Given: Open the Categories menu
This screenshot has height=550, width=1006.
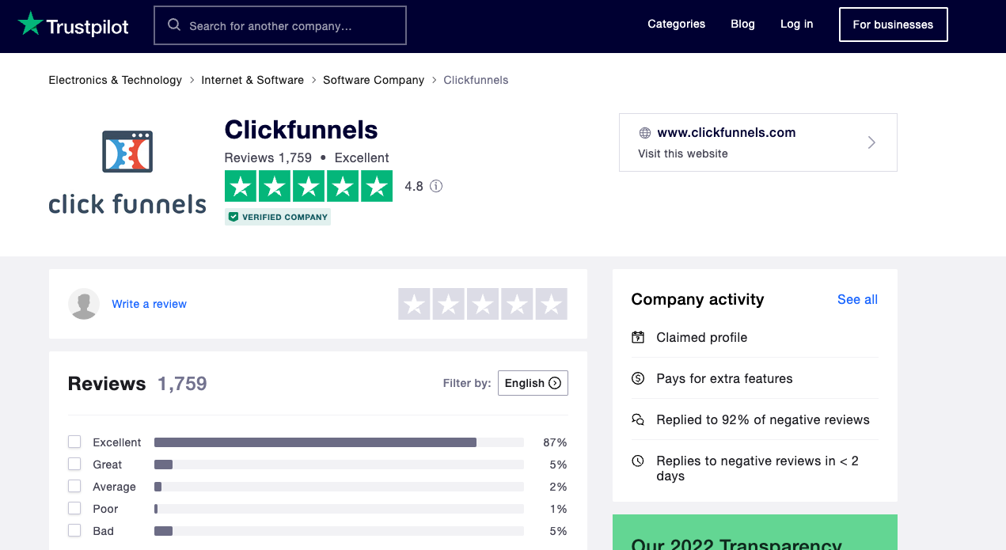Looking at the screenshot, I should pos(676,24).
